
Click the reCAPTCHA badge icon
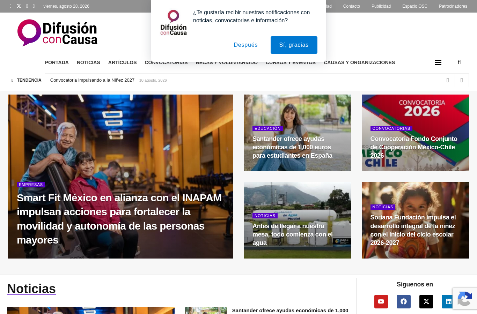coord(465,299)
